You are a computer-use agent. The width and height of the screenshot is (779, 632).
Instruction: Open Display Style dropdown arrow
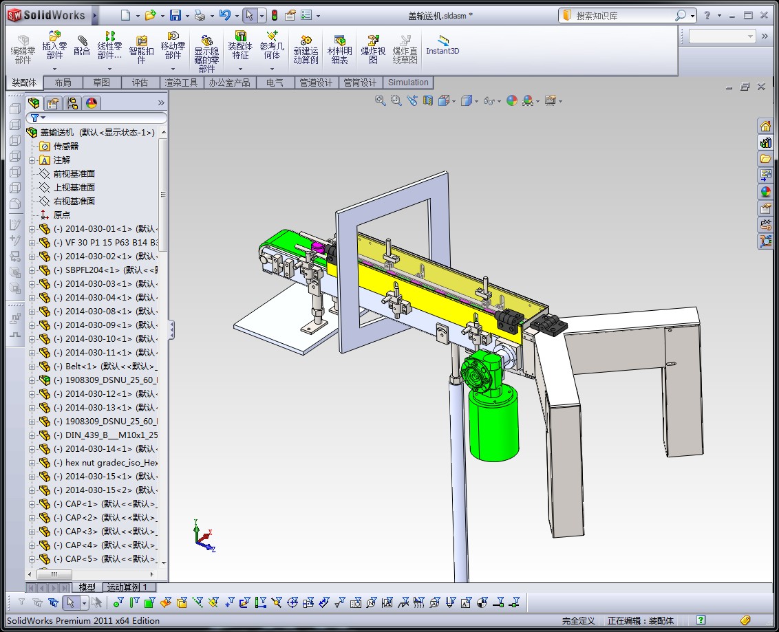(476, 101)
